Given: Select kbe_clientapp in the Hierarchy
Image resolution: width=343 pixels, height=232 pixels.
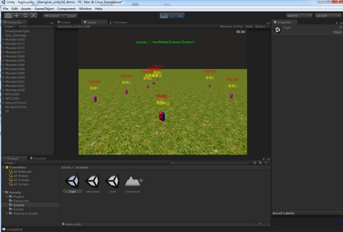Looking at the screenshot, I should (x=15, y=35).
